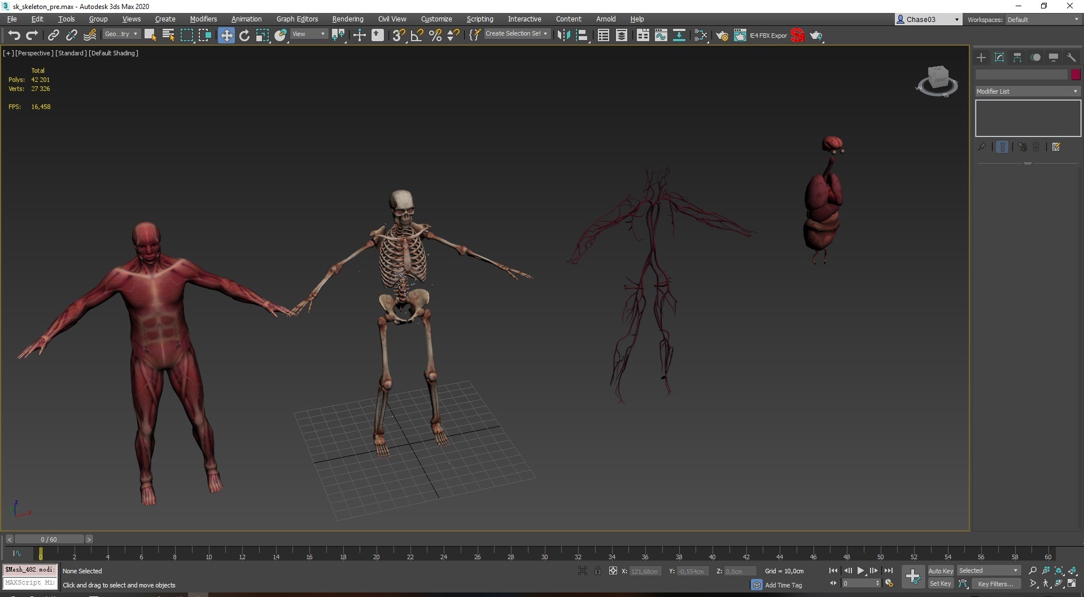Expand the Modifier List dropdown
The height and width of the screenshot is (597, 1084).
click(x=1028, y=91)
